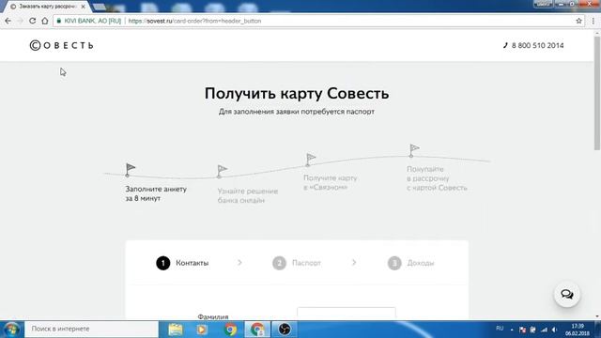Open the Windows Start menu

(x=11, y=330)
